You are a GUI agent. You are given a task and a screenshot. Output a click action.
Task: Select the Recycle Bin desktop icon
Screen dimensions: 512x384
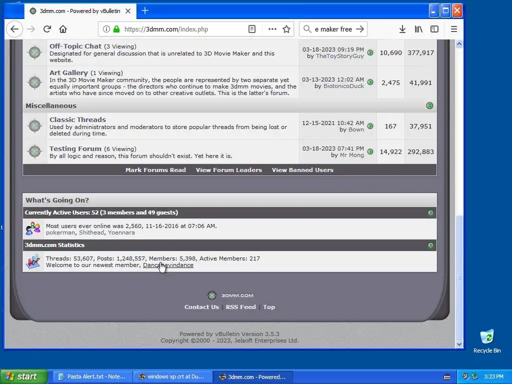click(487, 341)
